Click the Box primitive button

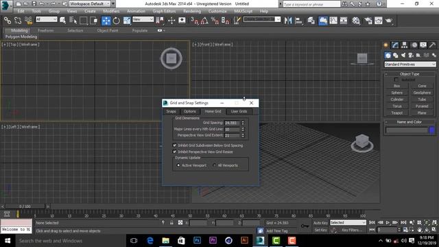396,86
